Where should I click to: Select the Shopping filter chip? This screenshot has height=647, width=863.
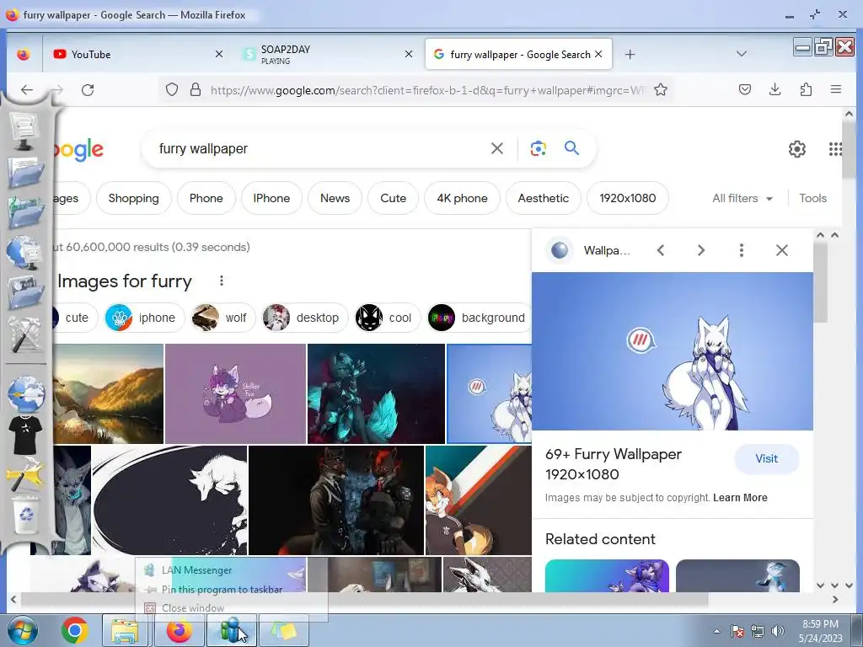[134, 198]
